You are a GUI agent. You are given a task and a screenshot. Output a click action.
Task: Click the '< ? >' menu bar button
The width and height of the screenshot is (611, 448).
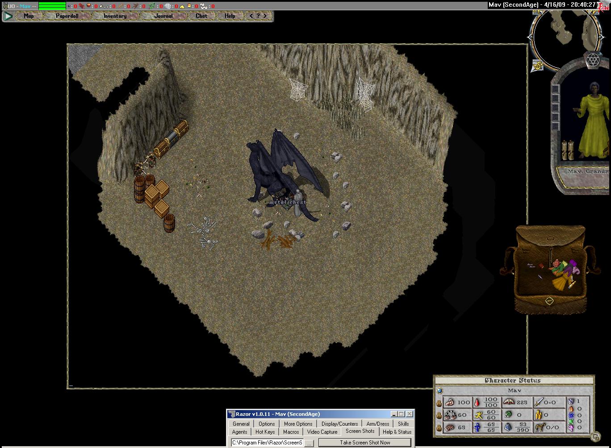point(258,16)
